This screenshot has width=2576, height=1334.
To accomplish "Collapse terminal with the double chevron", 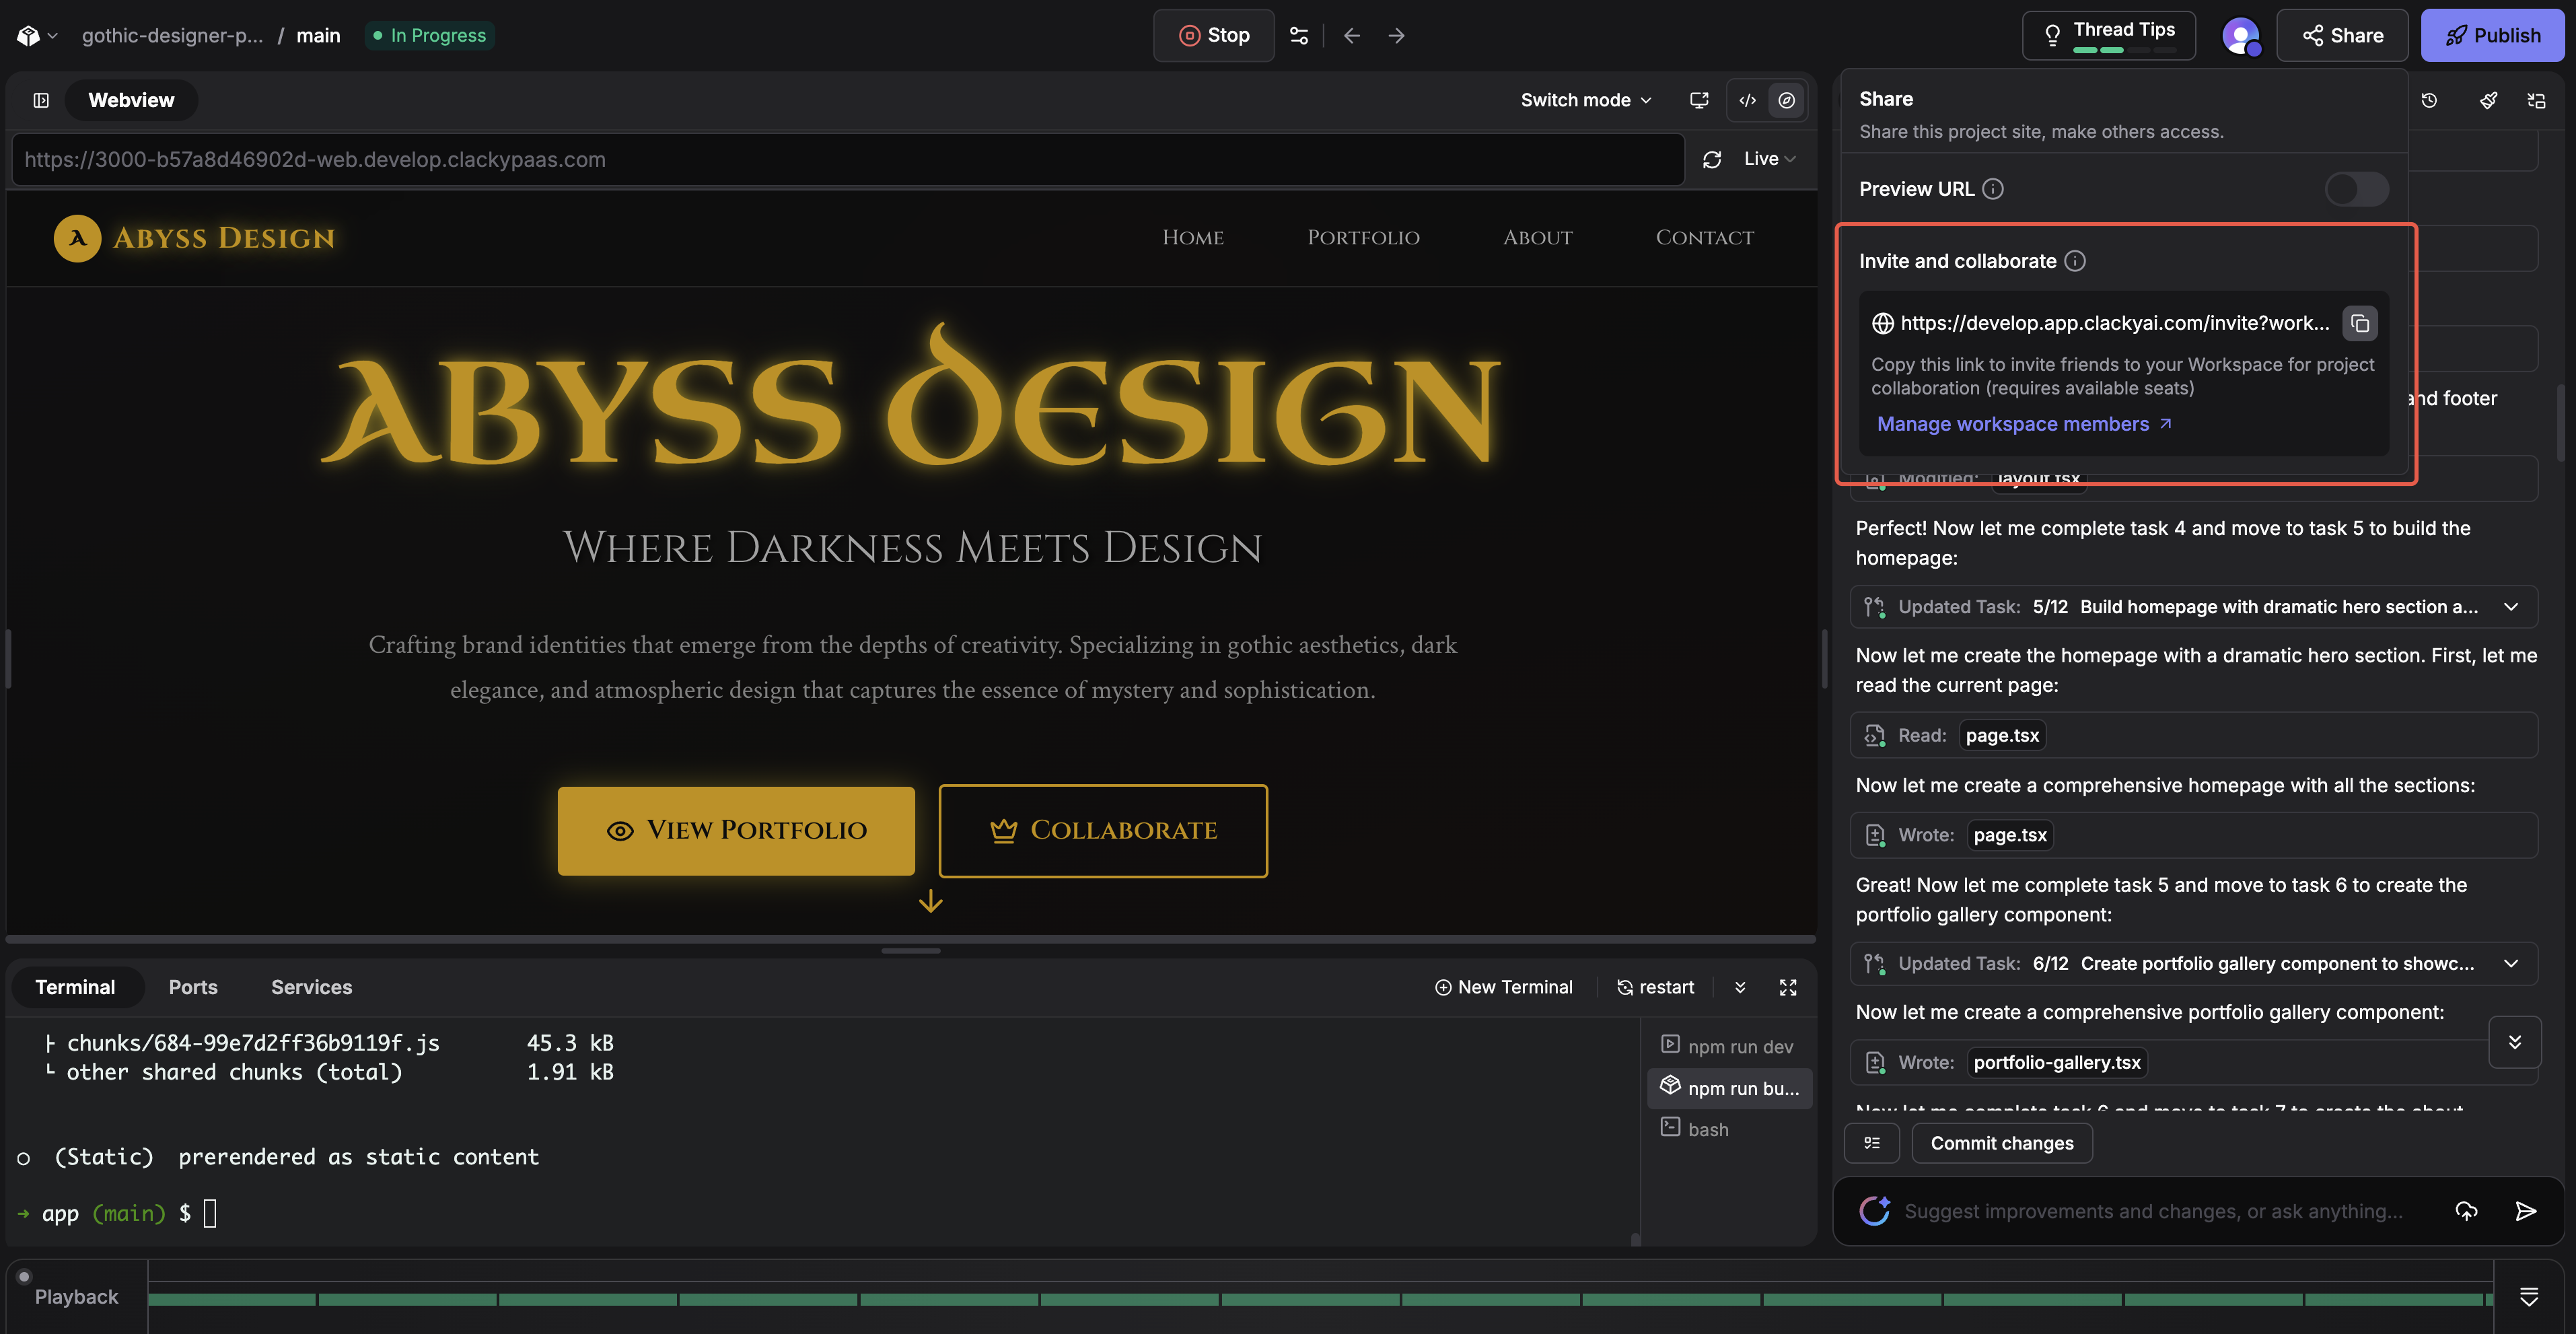I will tap(1740, 987).
